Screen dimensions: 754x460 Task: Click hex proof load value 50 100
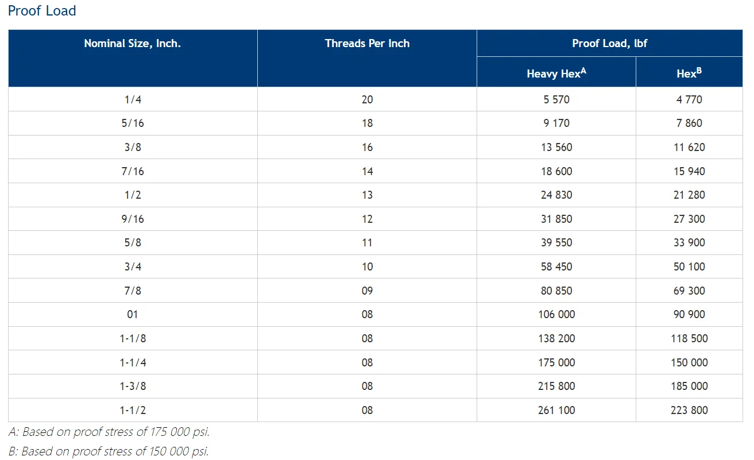[689, 266]
